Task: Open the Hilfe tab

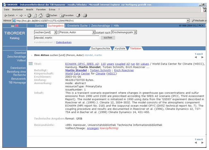Action: point(116,26)
